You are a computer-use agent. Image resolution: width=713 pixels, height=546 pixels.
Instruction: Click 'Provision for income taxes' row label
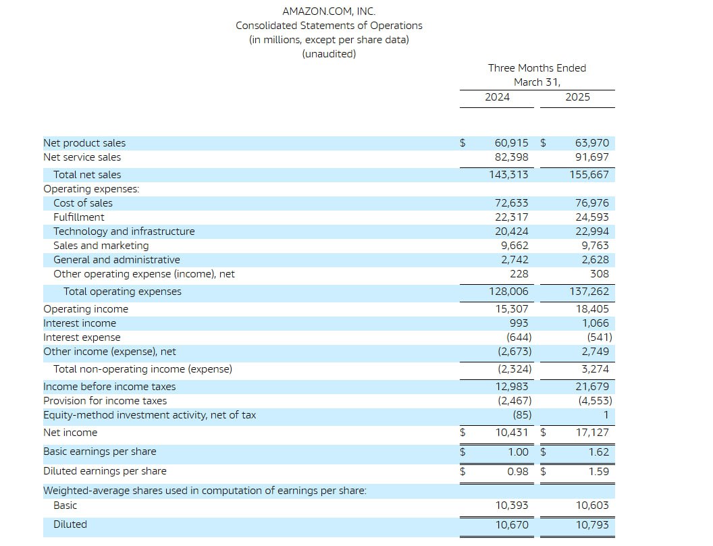[x=105, y=400]
